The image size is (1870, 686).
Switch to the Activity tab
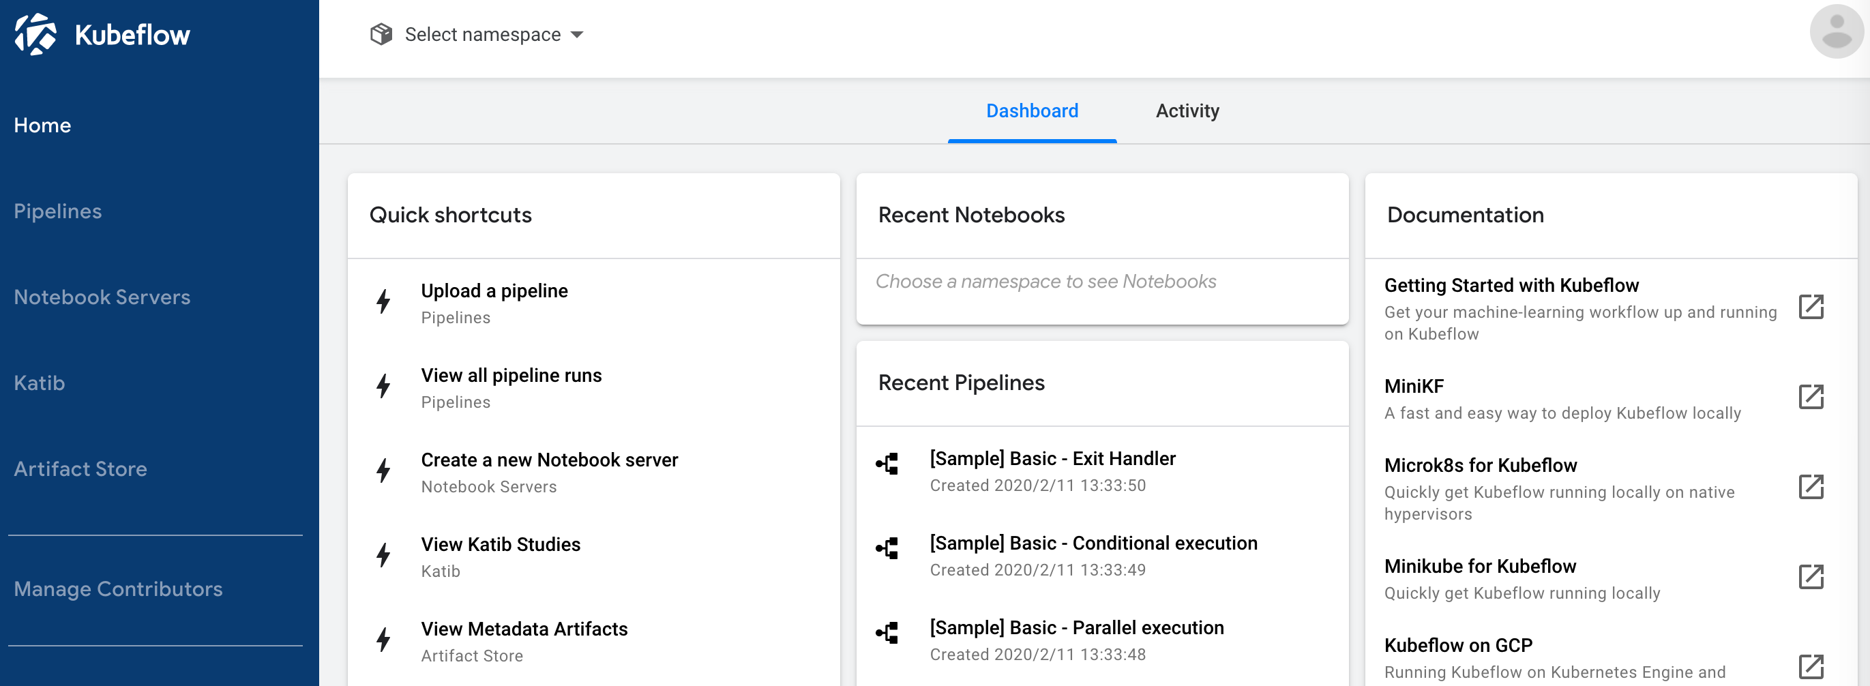(x=1187, y=111)
